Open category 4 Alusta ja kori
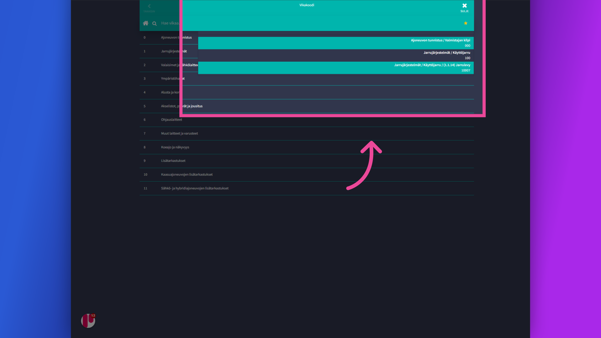Image resolution: width=601 pixels, height=338 pixels. (307, 92)
